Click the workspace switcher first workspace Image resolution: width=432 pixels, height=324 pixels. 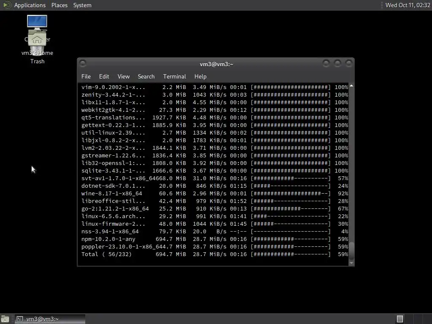point(400,319)
